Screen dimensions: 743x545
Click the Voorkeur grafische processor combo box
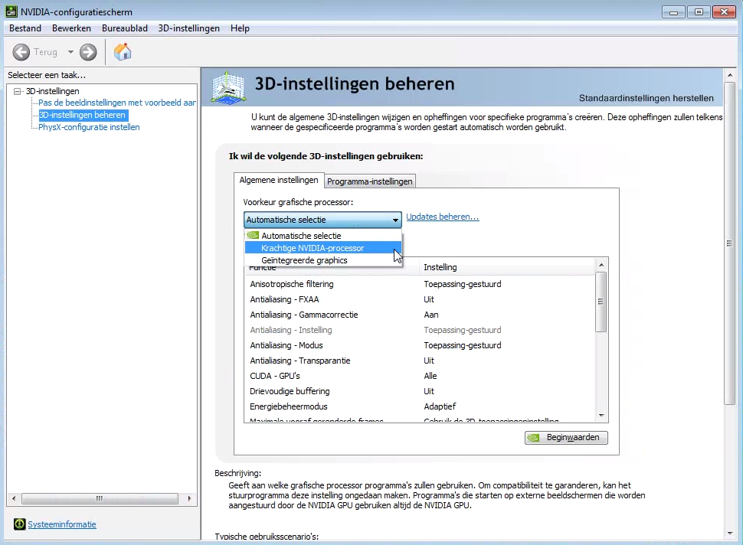point(322,220)
